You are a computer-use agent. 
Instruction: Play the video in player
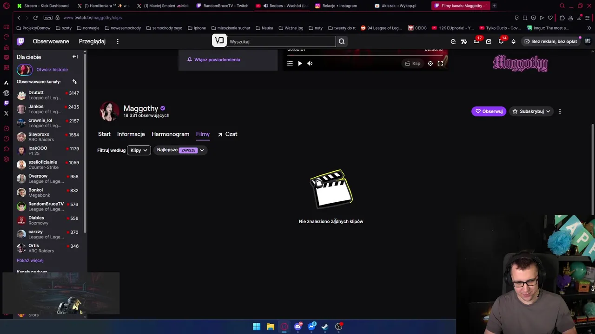300,64
